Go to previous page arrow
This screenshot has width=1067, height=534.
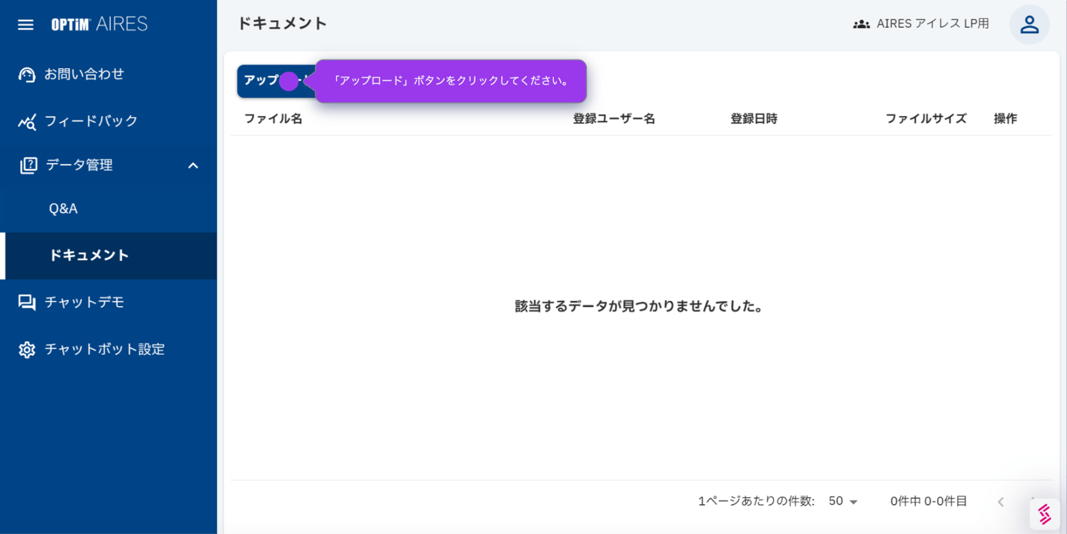pyautogui.click(x=1000, y=502)
